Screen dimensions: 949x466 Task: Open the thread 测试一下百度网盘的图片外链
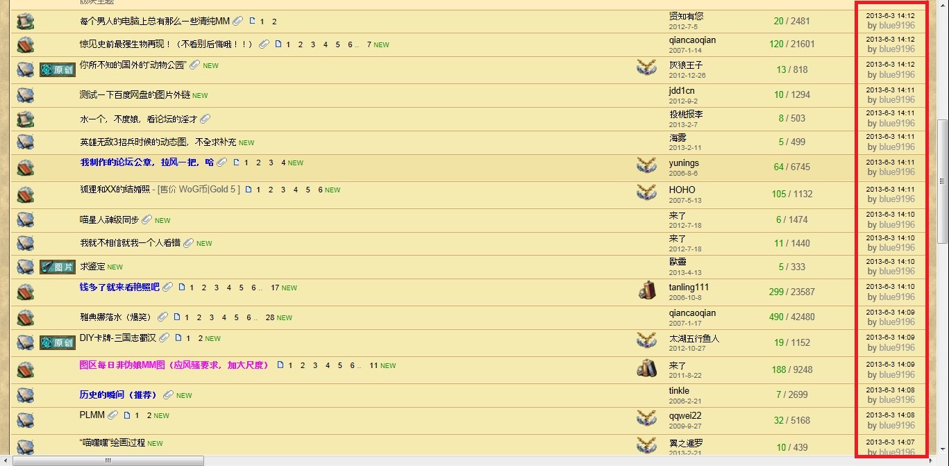[x=135, y=95]
